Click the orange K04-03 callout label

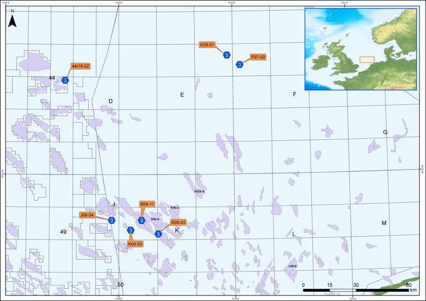[x=135, y=244]
